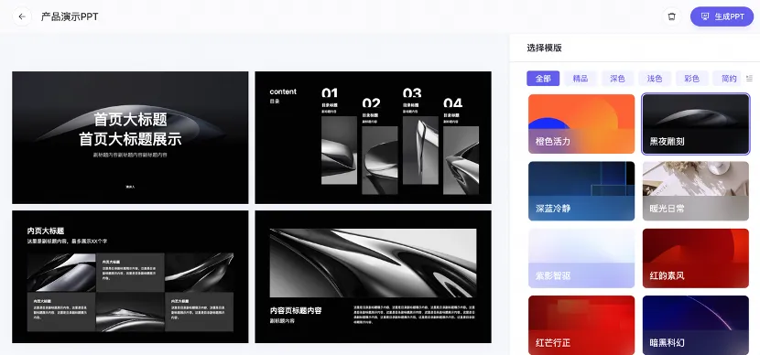Open the 简约 filter tab
Viewport: 760px width, 355px height.
click(x=729, y=79)
